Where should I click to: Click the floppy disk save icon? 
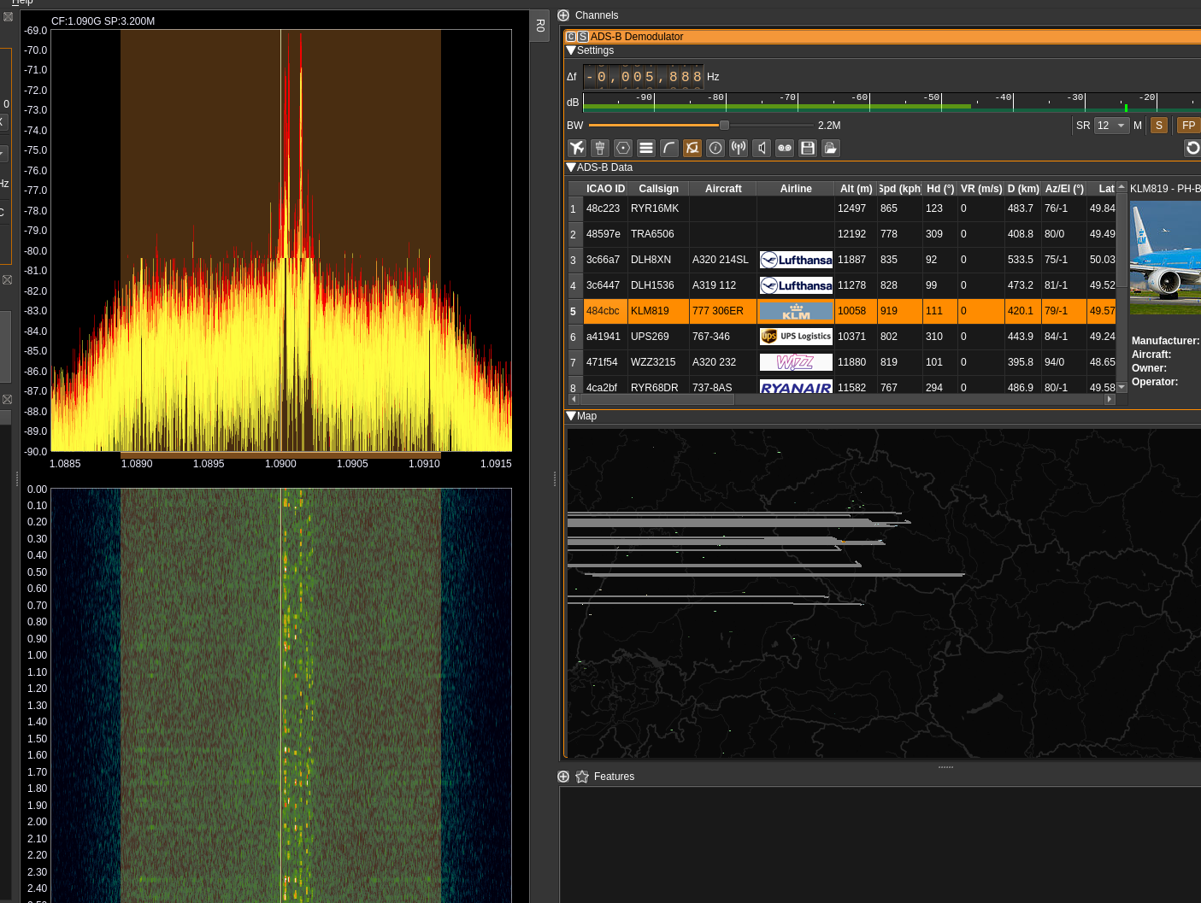tap(808, 148)
